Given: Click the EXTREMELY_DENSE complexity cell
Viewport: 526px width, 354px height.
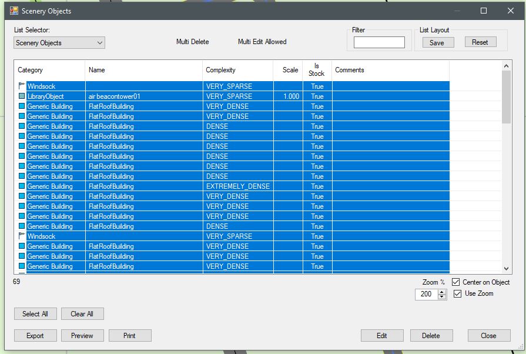Looking at the screenshot, I should tap(238, 186).
